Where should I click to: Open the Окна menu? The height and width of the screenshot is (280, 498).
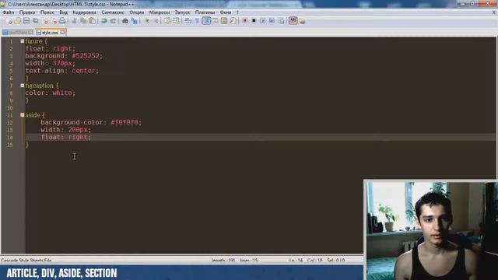click(x=226, y=12)
